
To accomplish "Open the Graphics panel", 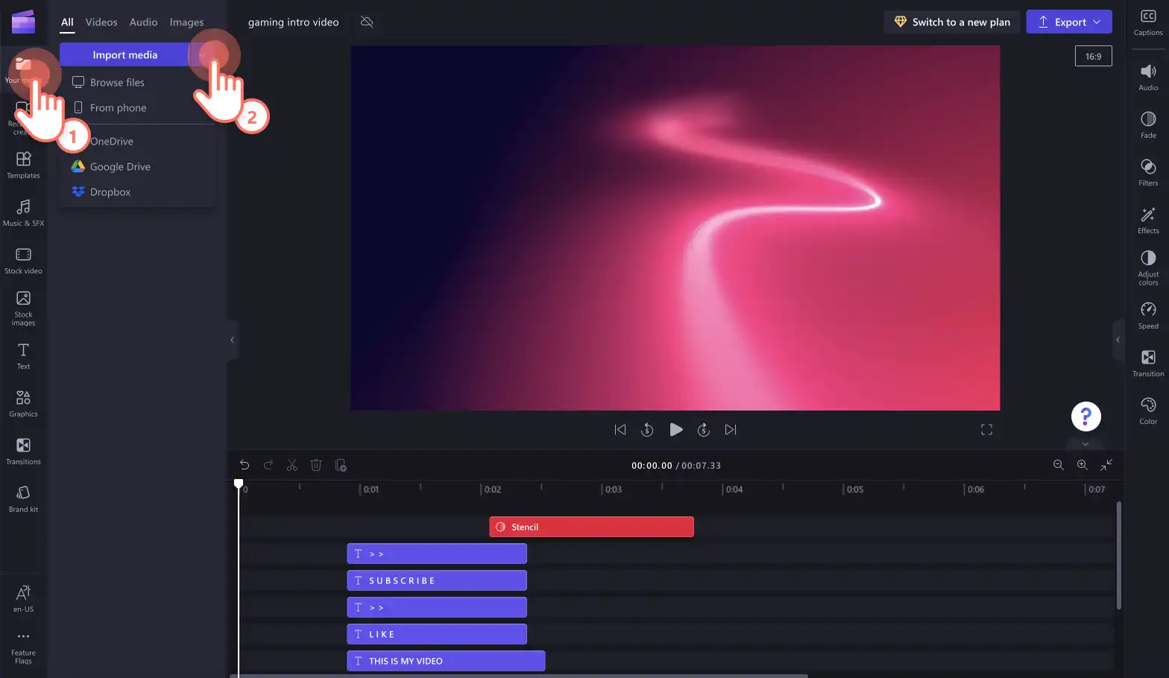I will (x=23, y=403).
